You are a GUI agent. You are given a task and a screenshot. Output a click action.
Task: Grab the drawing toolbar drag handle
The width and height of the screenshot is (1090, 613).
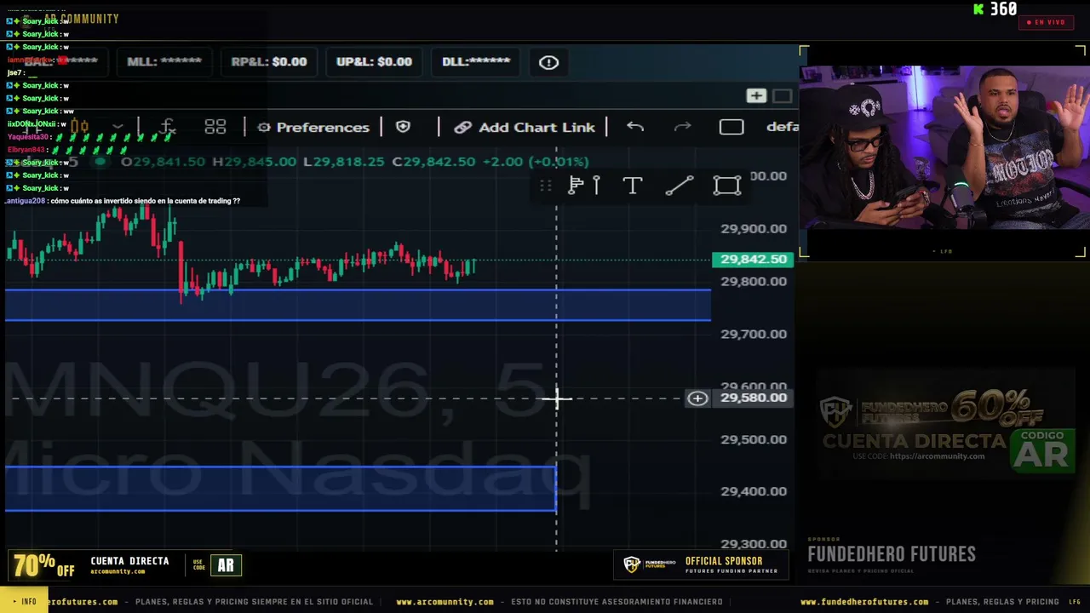click(546, 186)
